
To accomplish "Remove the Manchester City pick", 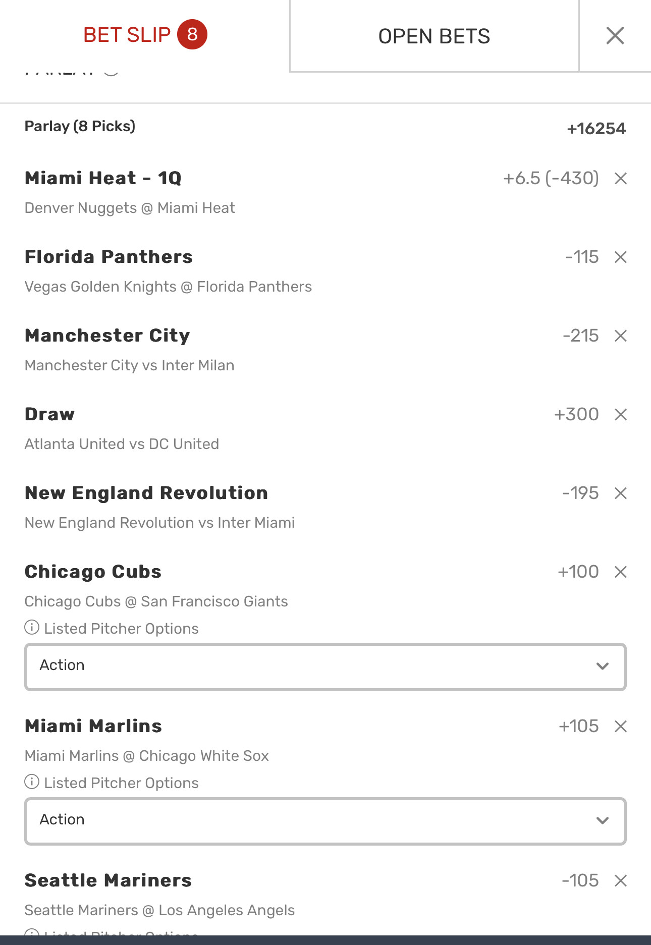I will click(x=620, y=336).
